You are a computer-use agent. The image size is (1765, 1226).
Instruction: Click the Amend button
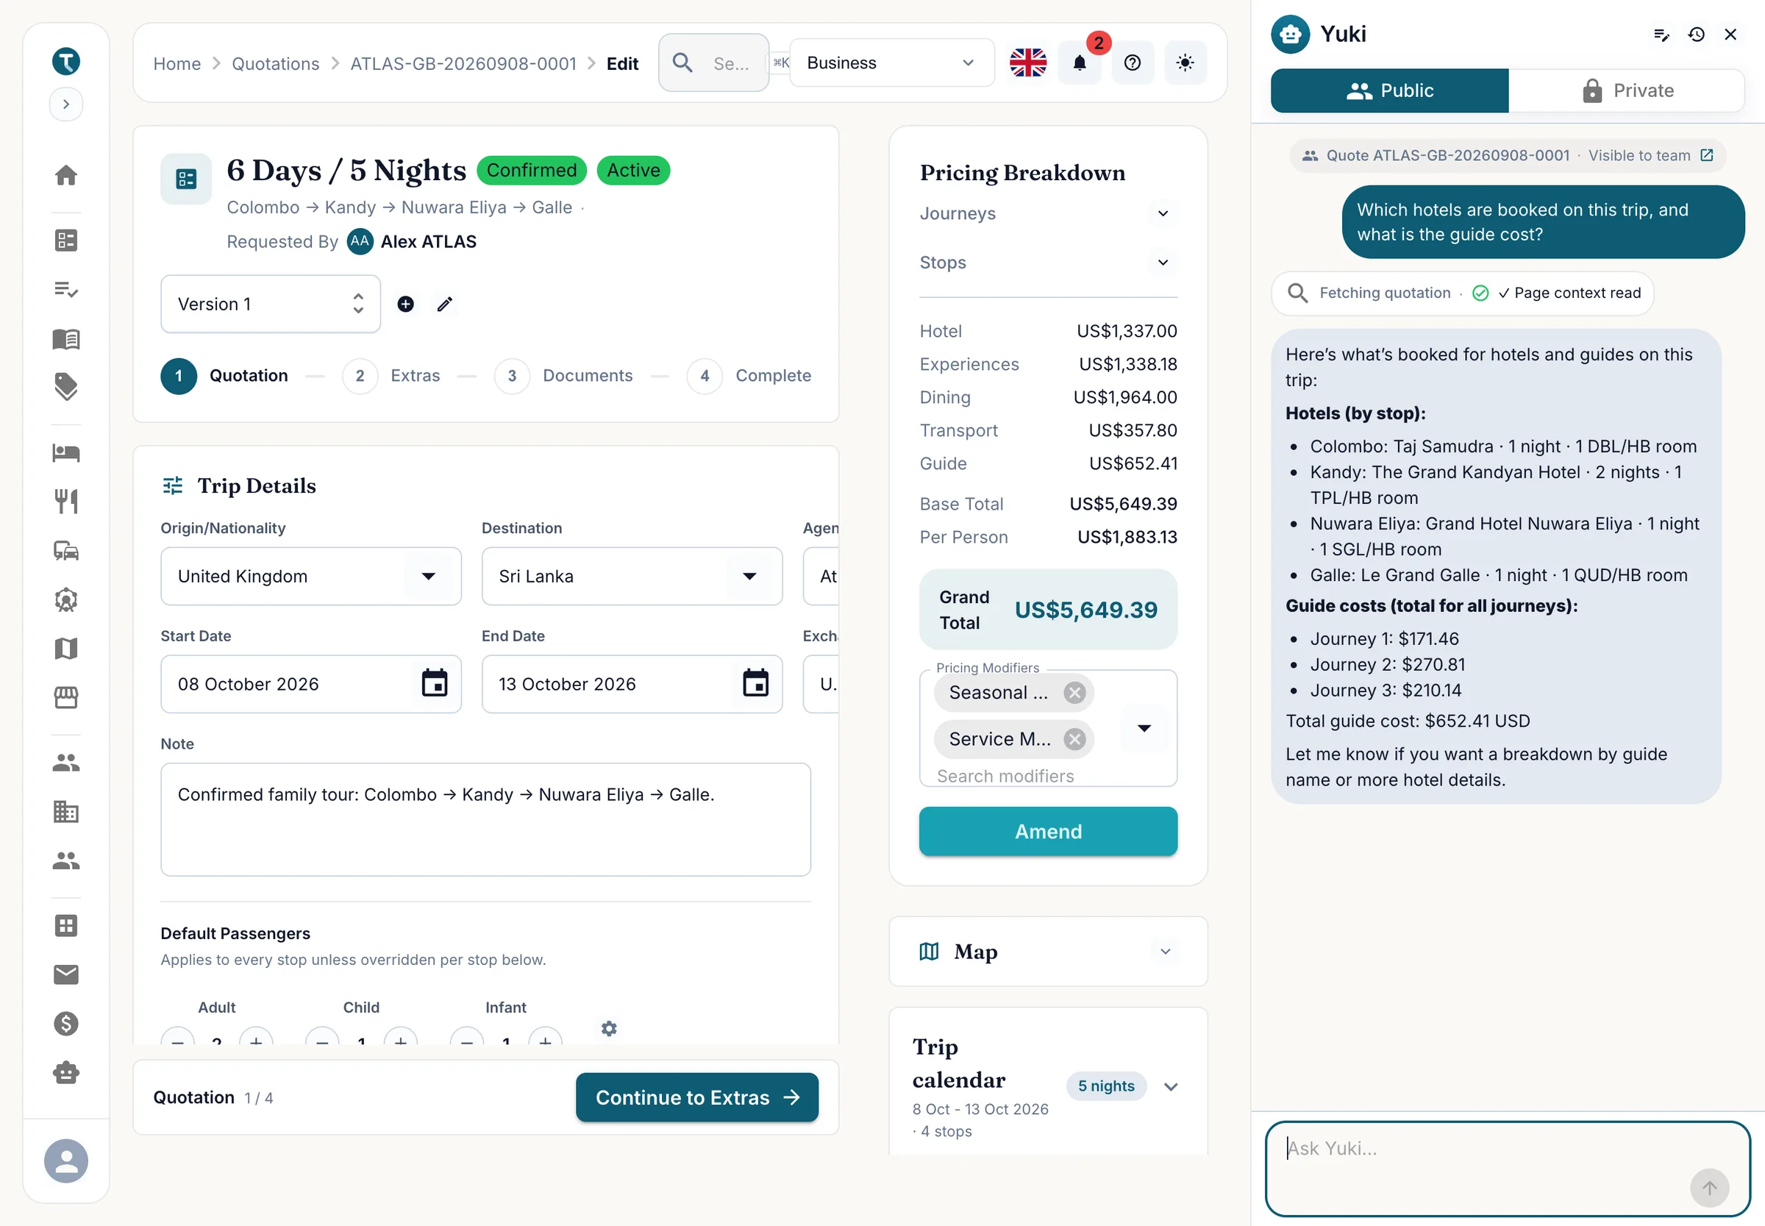[1048, 831]
